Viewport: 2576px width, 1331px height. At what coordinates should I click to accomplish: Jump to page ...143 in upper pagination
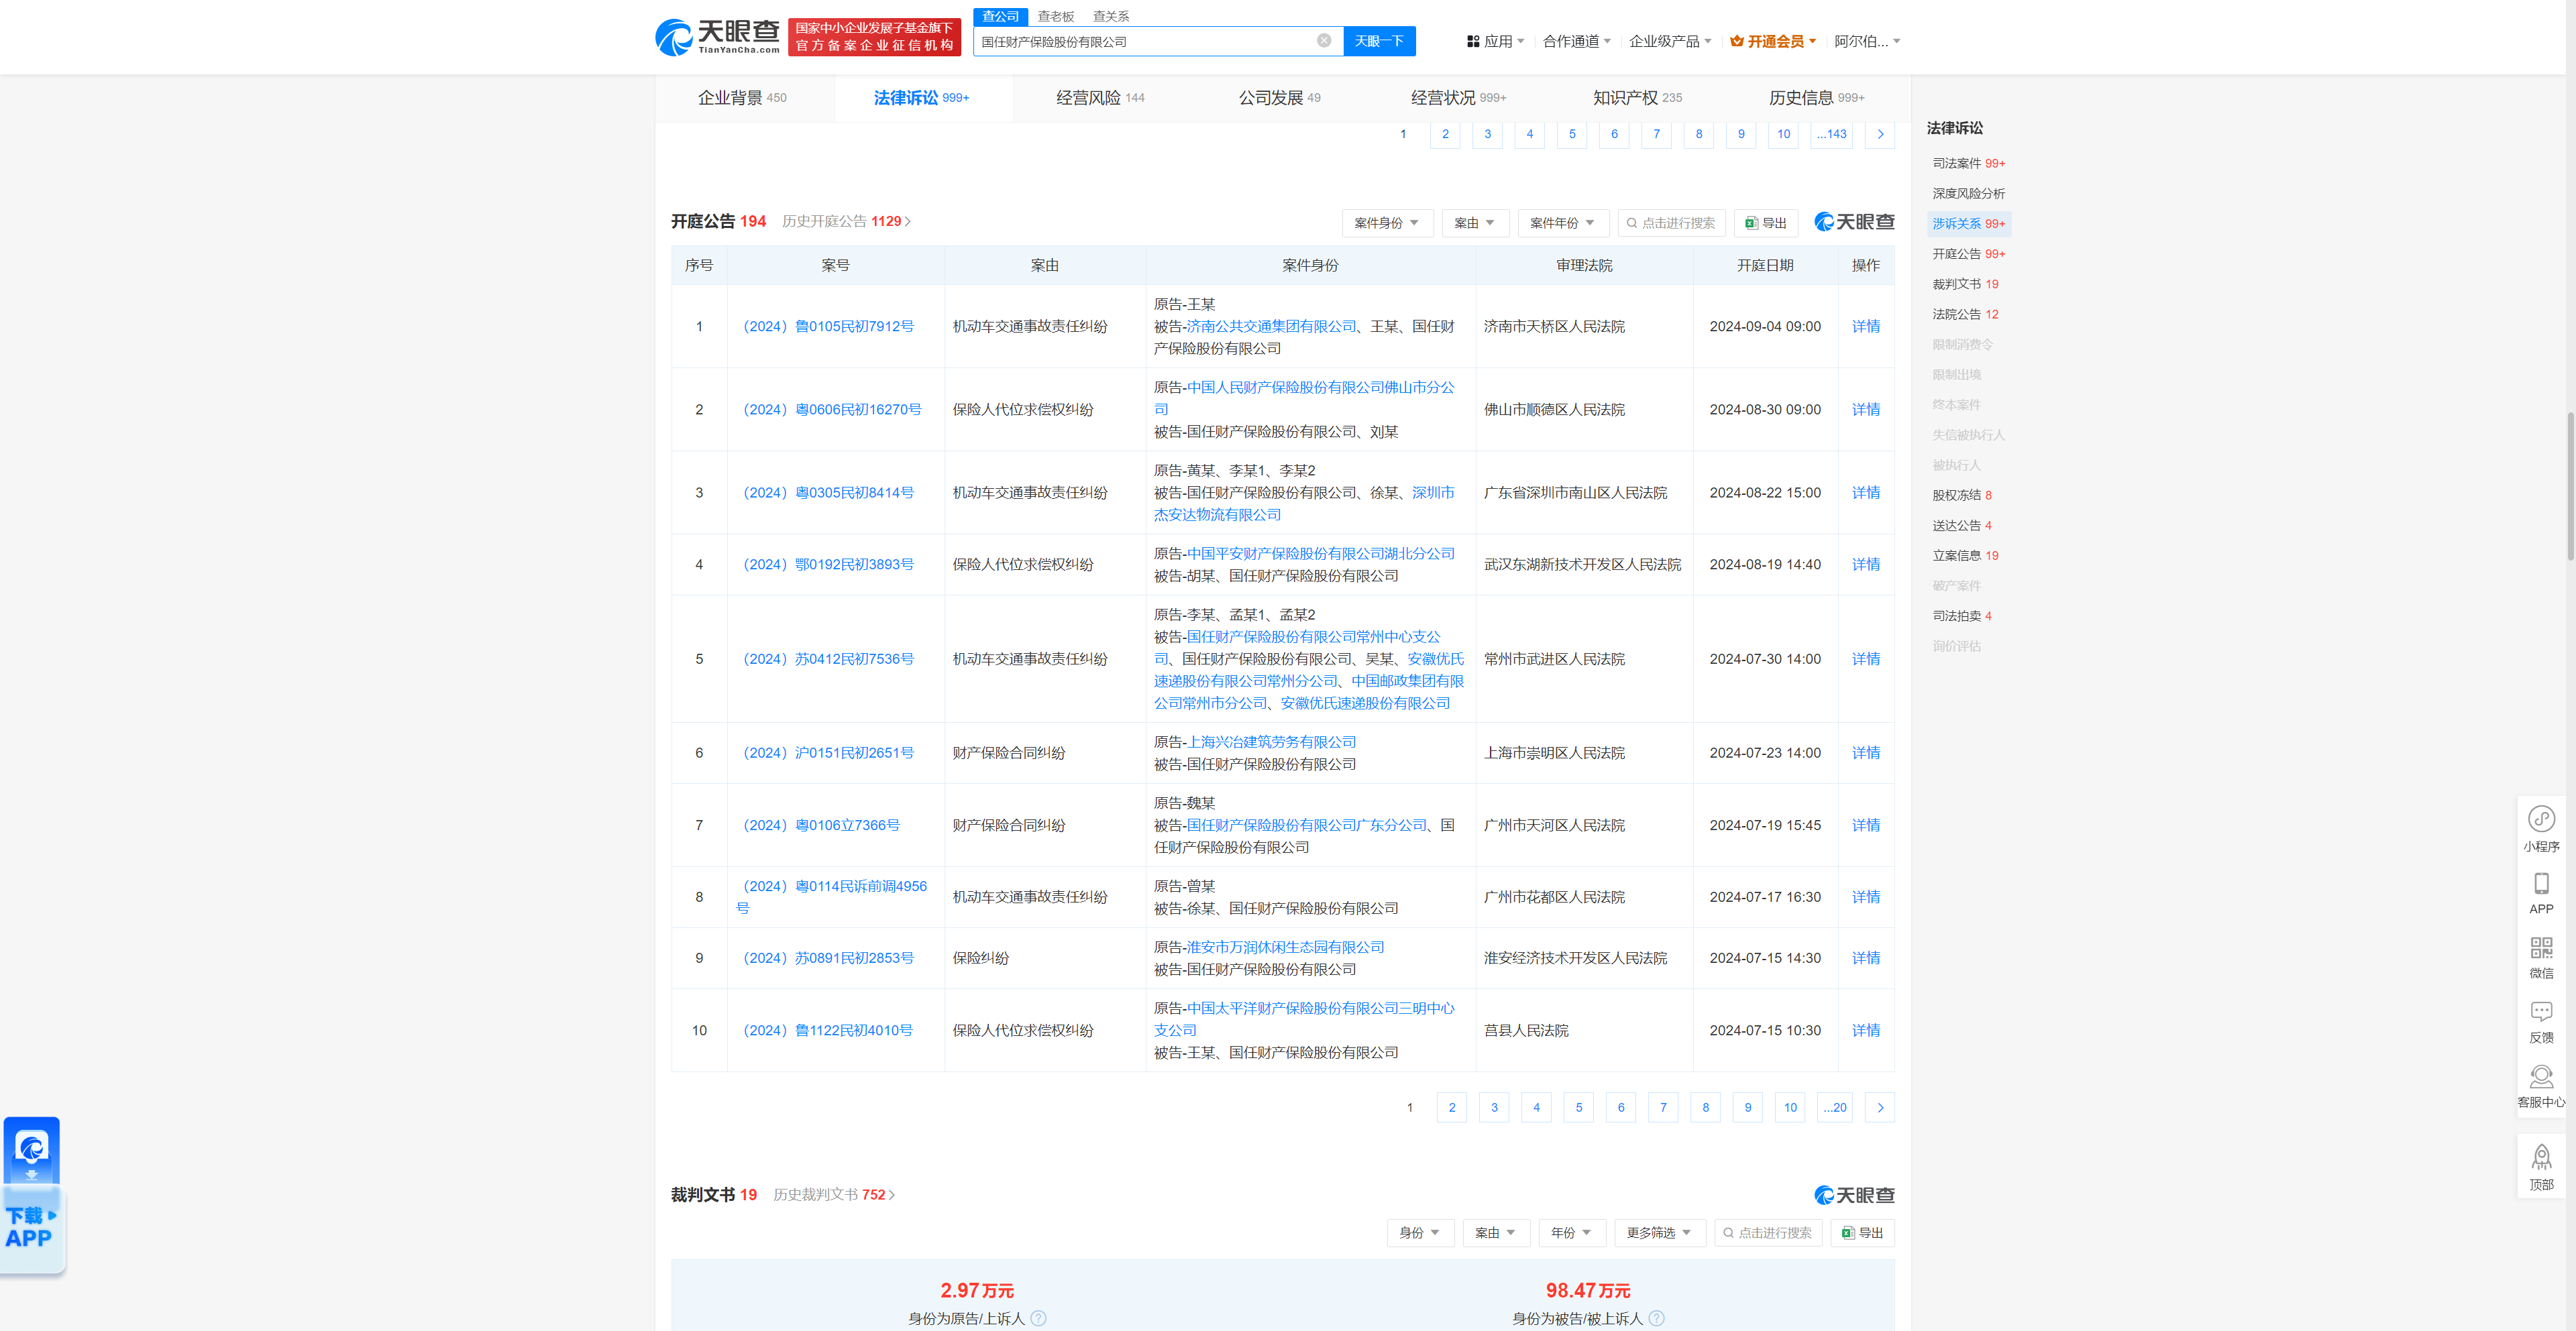pyautogui.click(x=1831, y=134)
